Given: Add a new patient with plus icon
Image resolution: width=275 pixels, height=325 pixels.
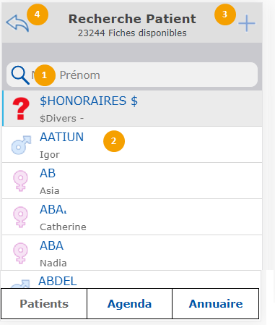Looking at the screenshot, I should (247, 23).
